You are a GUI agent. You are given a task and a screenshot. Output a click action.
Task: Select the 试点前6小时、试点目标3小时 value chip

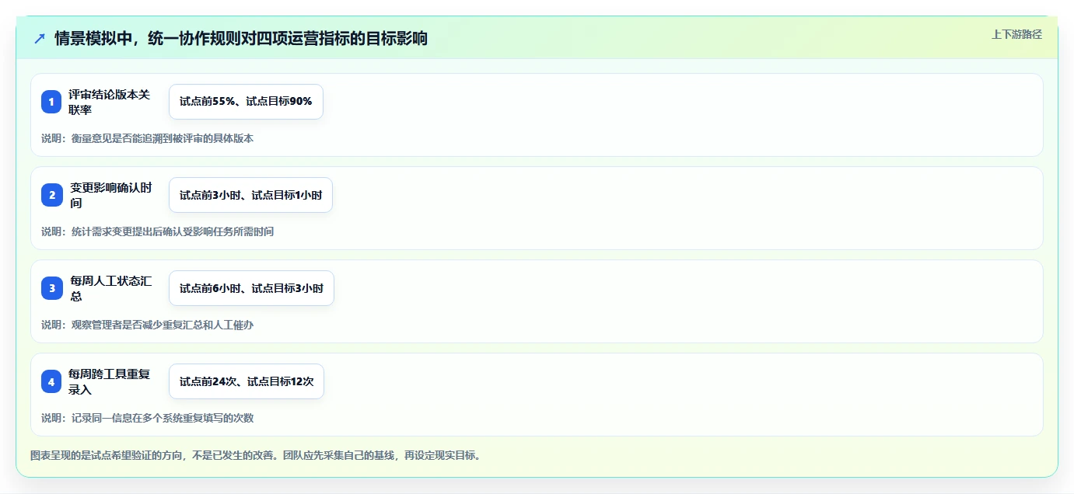251,288
